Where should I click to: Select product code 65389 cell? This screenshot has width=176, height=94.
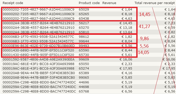tap(84, 73)
